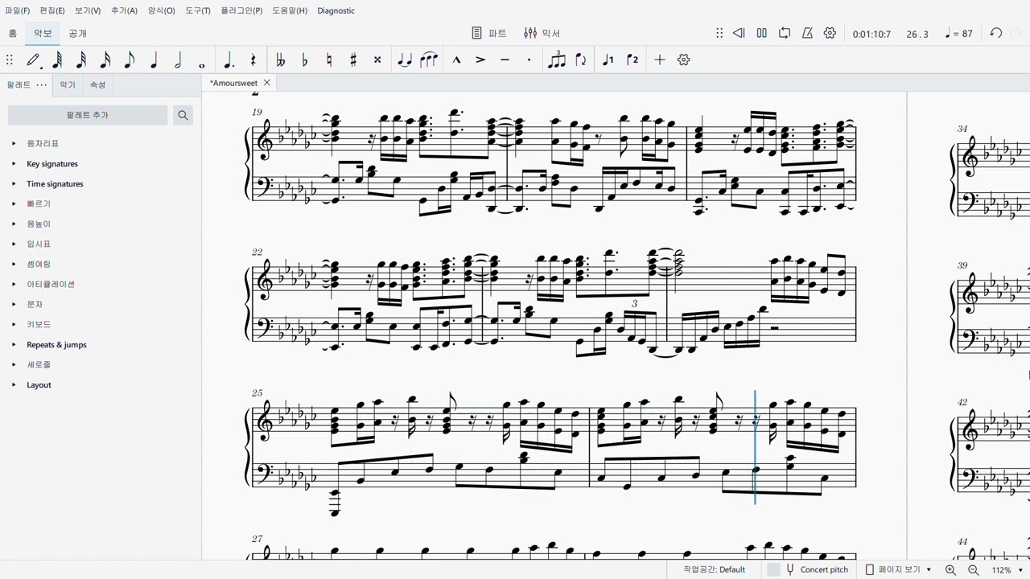Image resolution: width=1030 pixels, height=579 pixels.
Task: Apply sharp accidental
Action: [x=352, y=60]
